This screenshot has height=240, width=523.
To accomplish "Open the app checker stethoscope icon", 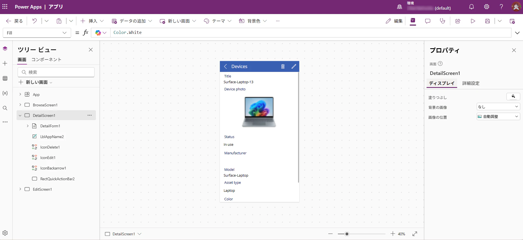I will point(443,21).
